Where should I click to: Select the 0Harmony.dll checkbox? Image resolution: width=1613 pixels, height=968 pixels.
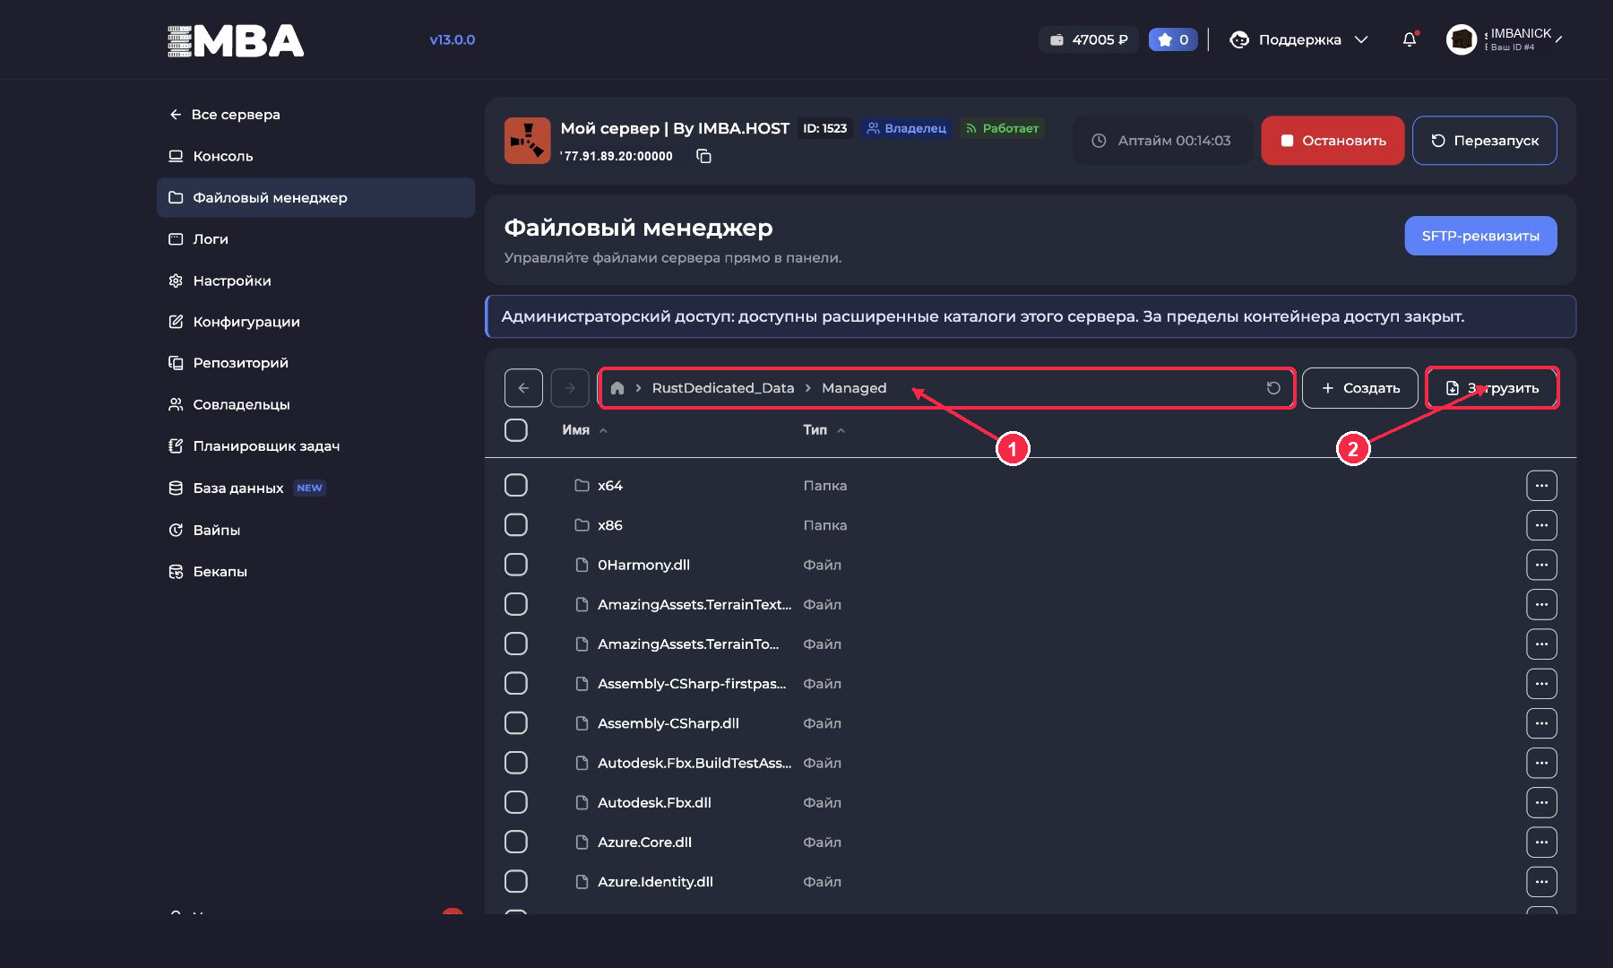[516, 565]
